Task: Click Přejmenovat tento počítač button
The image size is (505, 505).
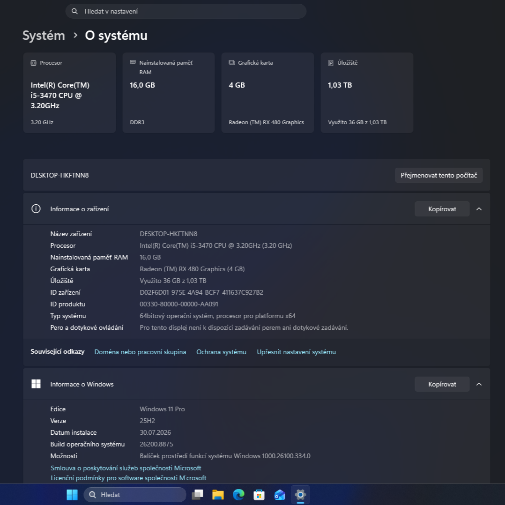Action: coord(438,175)
